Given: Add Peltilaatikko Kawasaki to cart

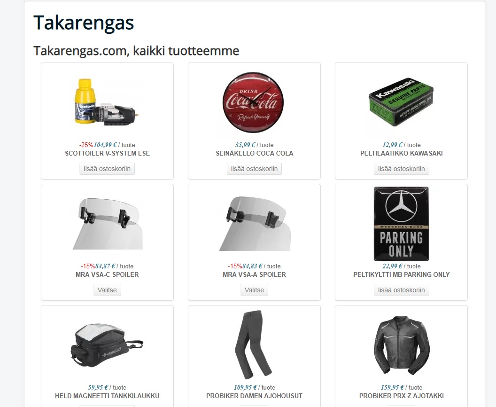Looking at the screenshot, I should pyautogui.click(x=402, y=169).
